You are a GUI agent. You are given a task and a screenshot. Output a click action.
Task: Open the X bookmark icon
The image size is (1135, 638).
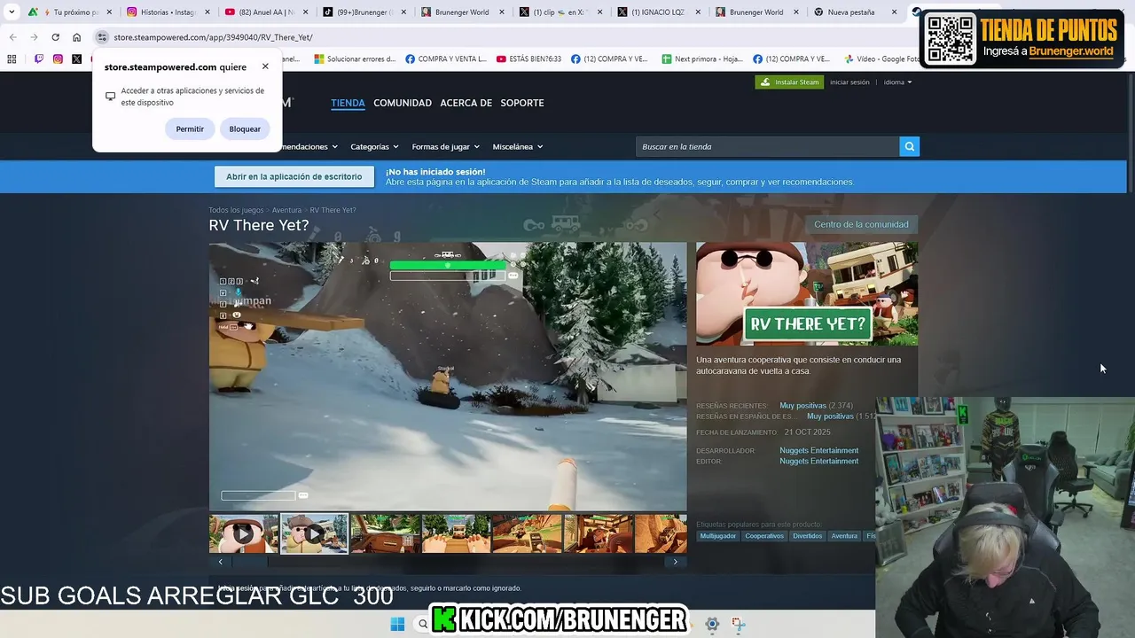76,58
